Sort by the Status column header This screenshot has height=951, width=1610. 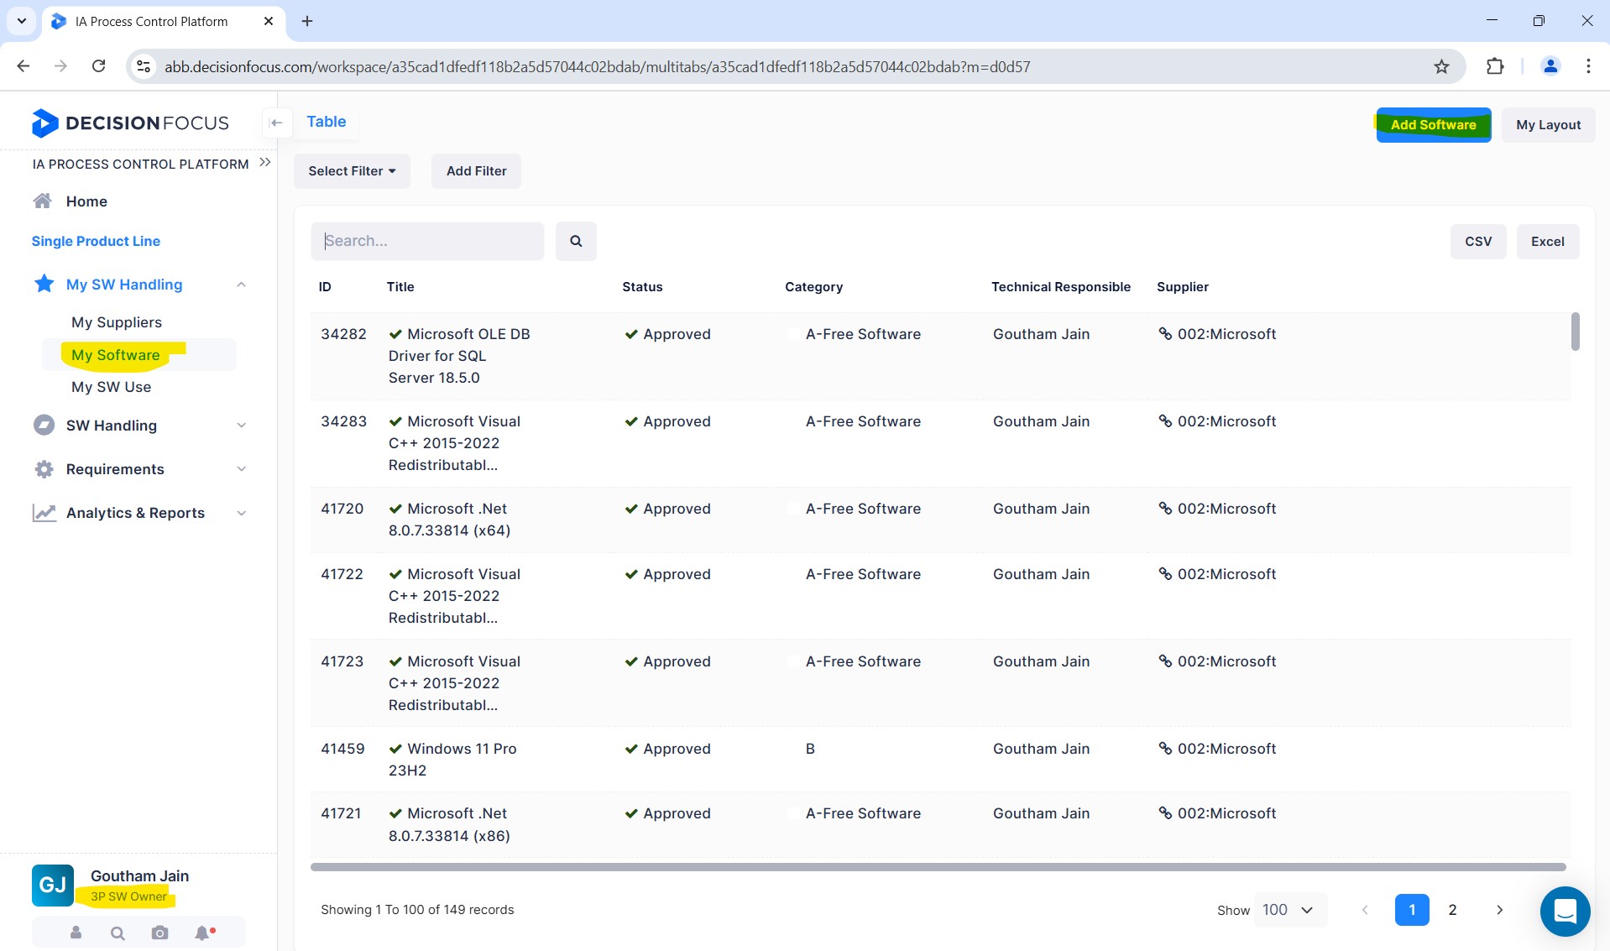click(x=642, y=287)
